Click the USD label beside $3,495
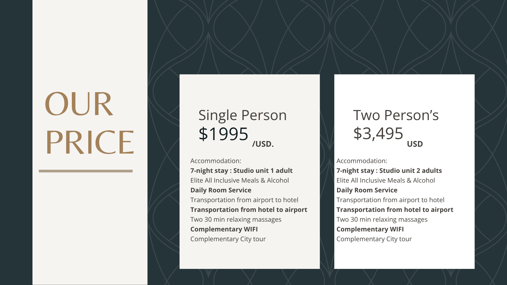Image resolution: width=507 pixels, height=285 pixels. 415,144
